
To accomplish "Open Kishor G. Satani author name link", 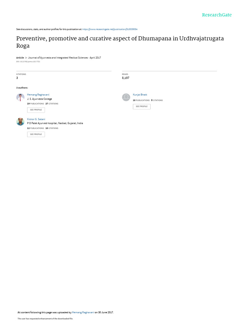I will click(36, 119).
